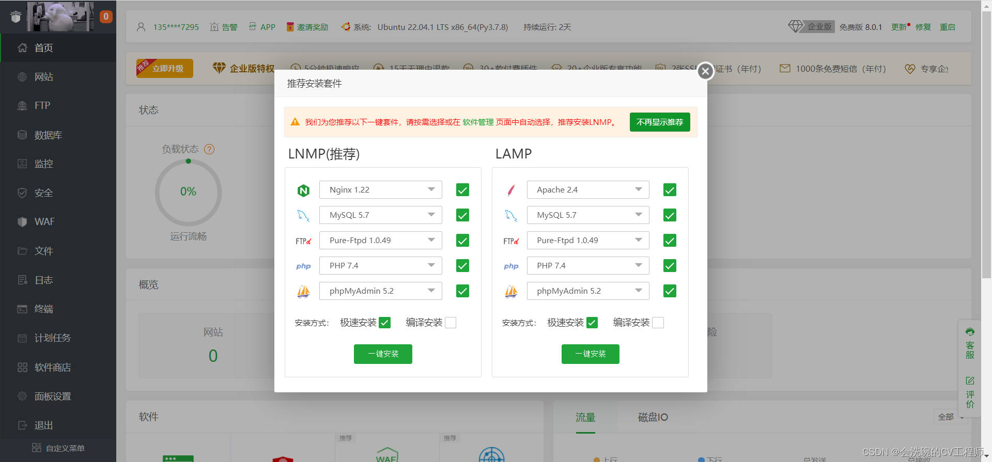Open the Apache 2.4 version dropdown
This screenshot has height=462, width=992.
pyautogui.click(x=588, y=190)
